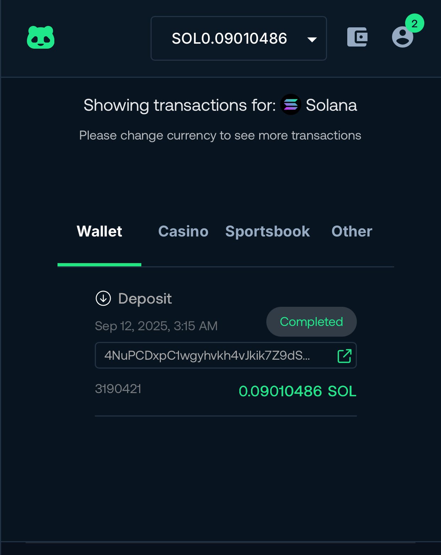Switch to the Sportsbook tab
This screenshot has height=555, width=441.
point(267,232)
